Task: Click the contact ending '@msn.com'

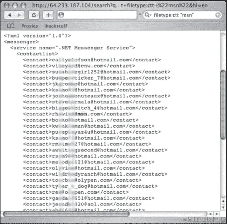Action: [78, 114]
